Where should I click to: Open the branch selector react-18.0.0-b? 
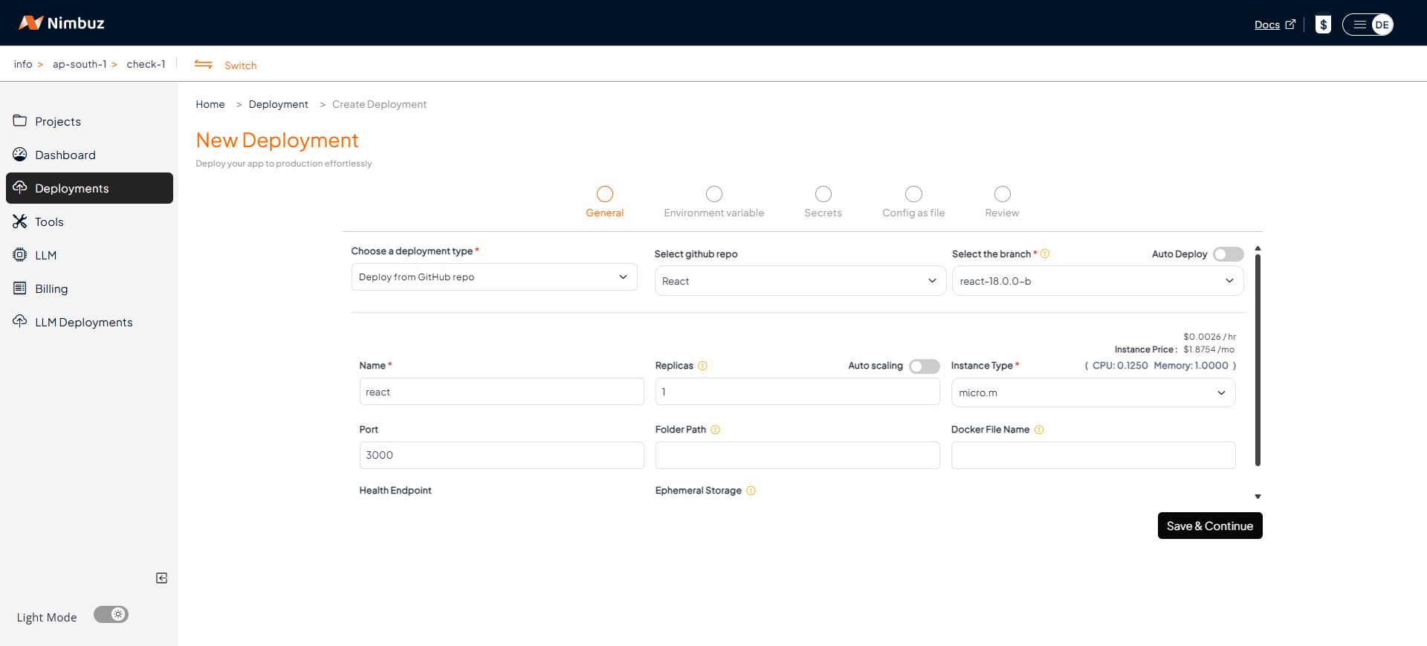(1097, 281)
